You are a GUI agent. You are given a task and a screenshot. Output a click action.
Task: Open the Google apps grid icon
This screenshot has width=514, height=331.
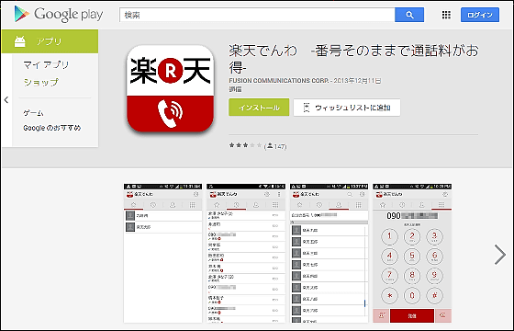pos(446,15)
